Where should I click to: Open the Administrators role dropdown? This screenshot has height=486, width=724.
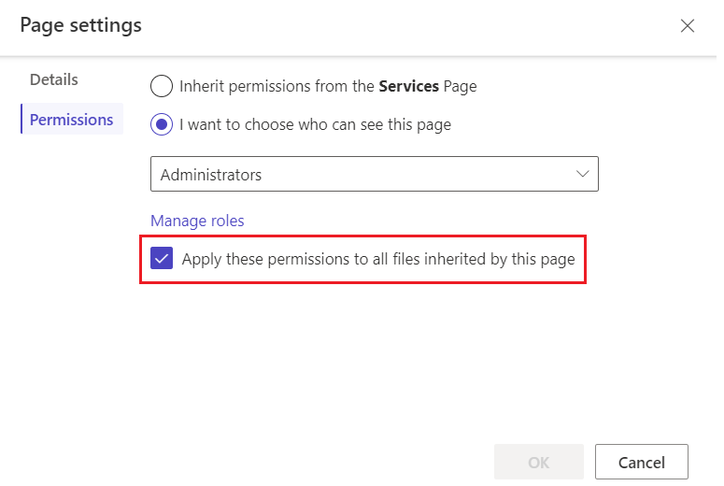374,174
